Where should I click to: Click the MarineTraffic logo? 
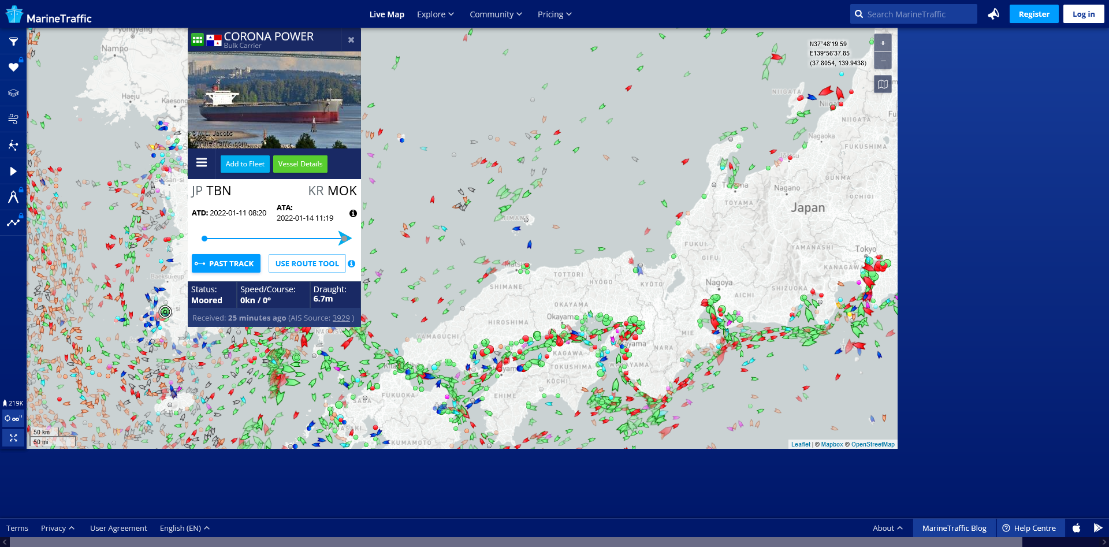tap(49, 14)
